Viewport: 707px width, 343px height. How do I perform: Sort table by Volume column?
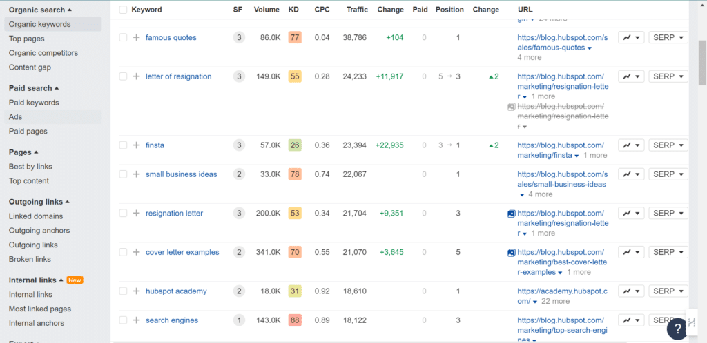267,10
